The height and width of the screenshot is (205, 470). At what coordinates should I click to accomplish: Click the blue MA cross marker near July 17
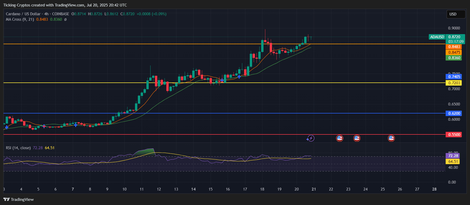tap(239, 77)
